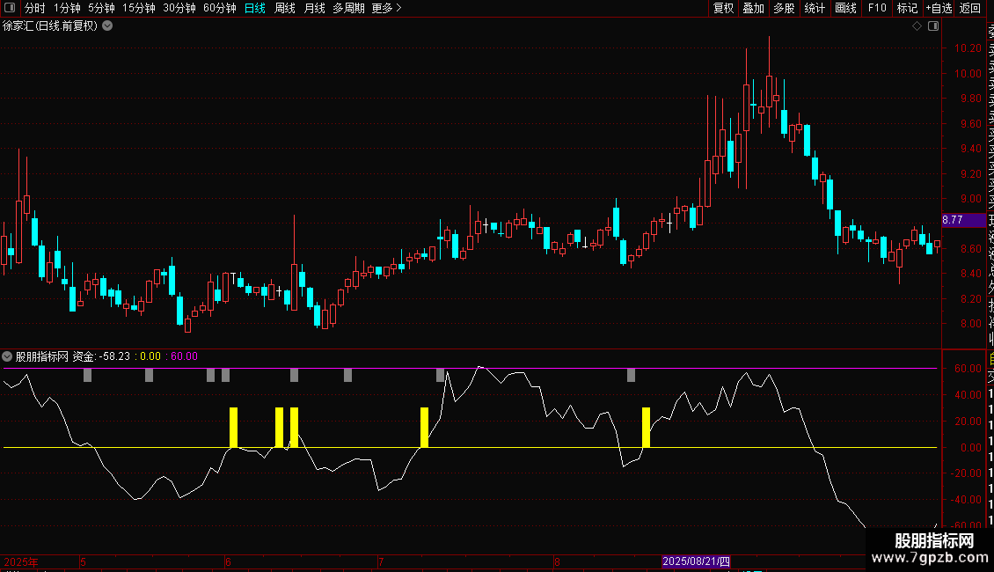This screenshot has height=572, width=994.
Task: Select the 60分钟 period
Action: pyautogui.click(x=220, y=8)
